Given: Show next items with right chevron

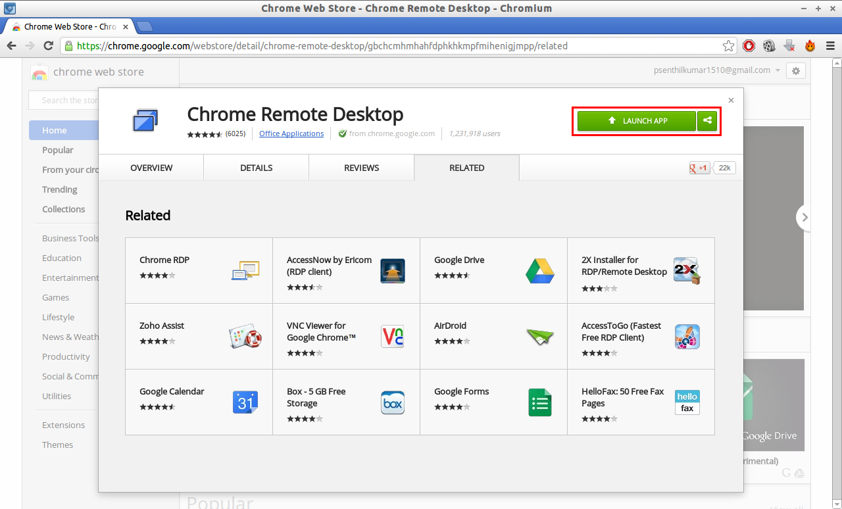Looking at the screenshot, I should [804, 217].
